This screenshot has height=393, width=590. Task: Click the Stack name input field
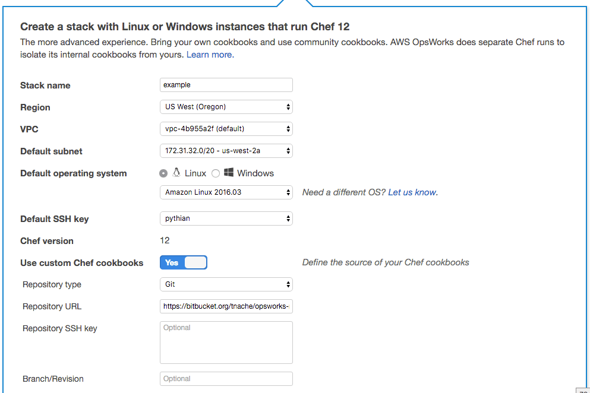pos(226,85)
